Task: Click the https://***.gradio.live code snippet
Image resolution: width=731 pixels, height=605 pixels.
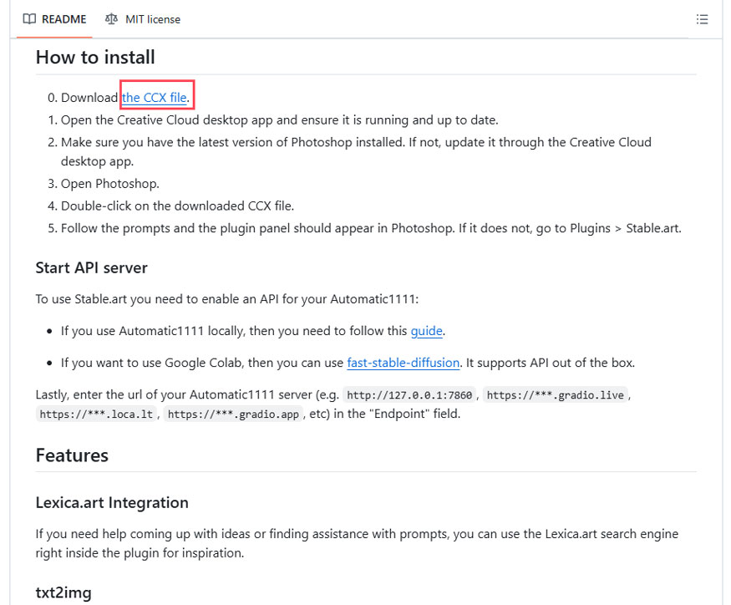Action: pyautogui.click(x=555, y=395)
